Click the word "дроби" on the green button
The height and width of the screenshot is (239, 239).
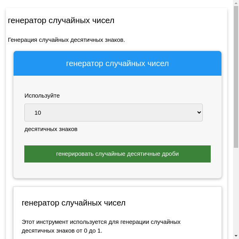click(x=170, y=154)
